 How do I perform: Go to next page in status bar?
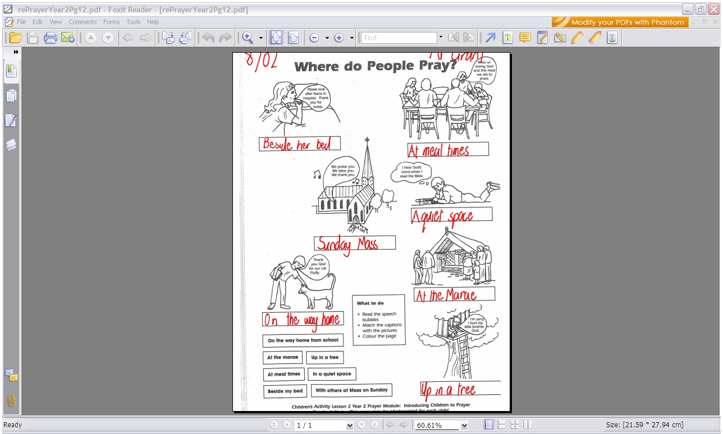click(x=361, y=425)
